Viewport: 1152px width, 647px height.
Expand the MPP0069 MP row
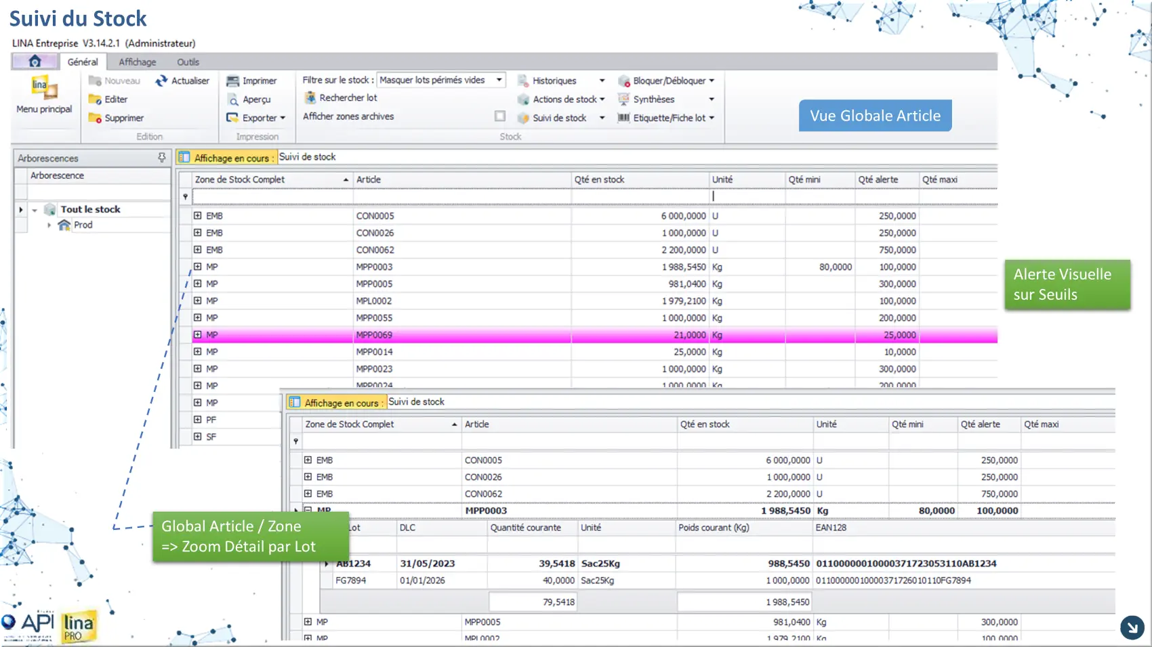tap(197, 335)
